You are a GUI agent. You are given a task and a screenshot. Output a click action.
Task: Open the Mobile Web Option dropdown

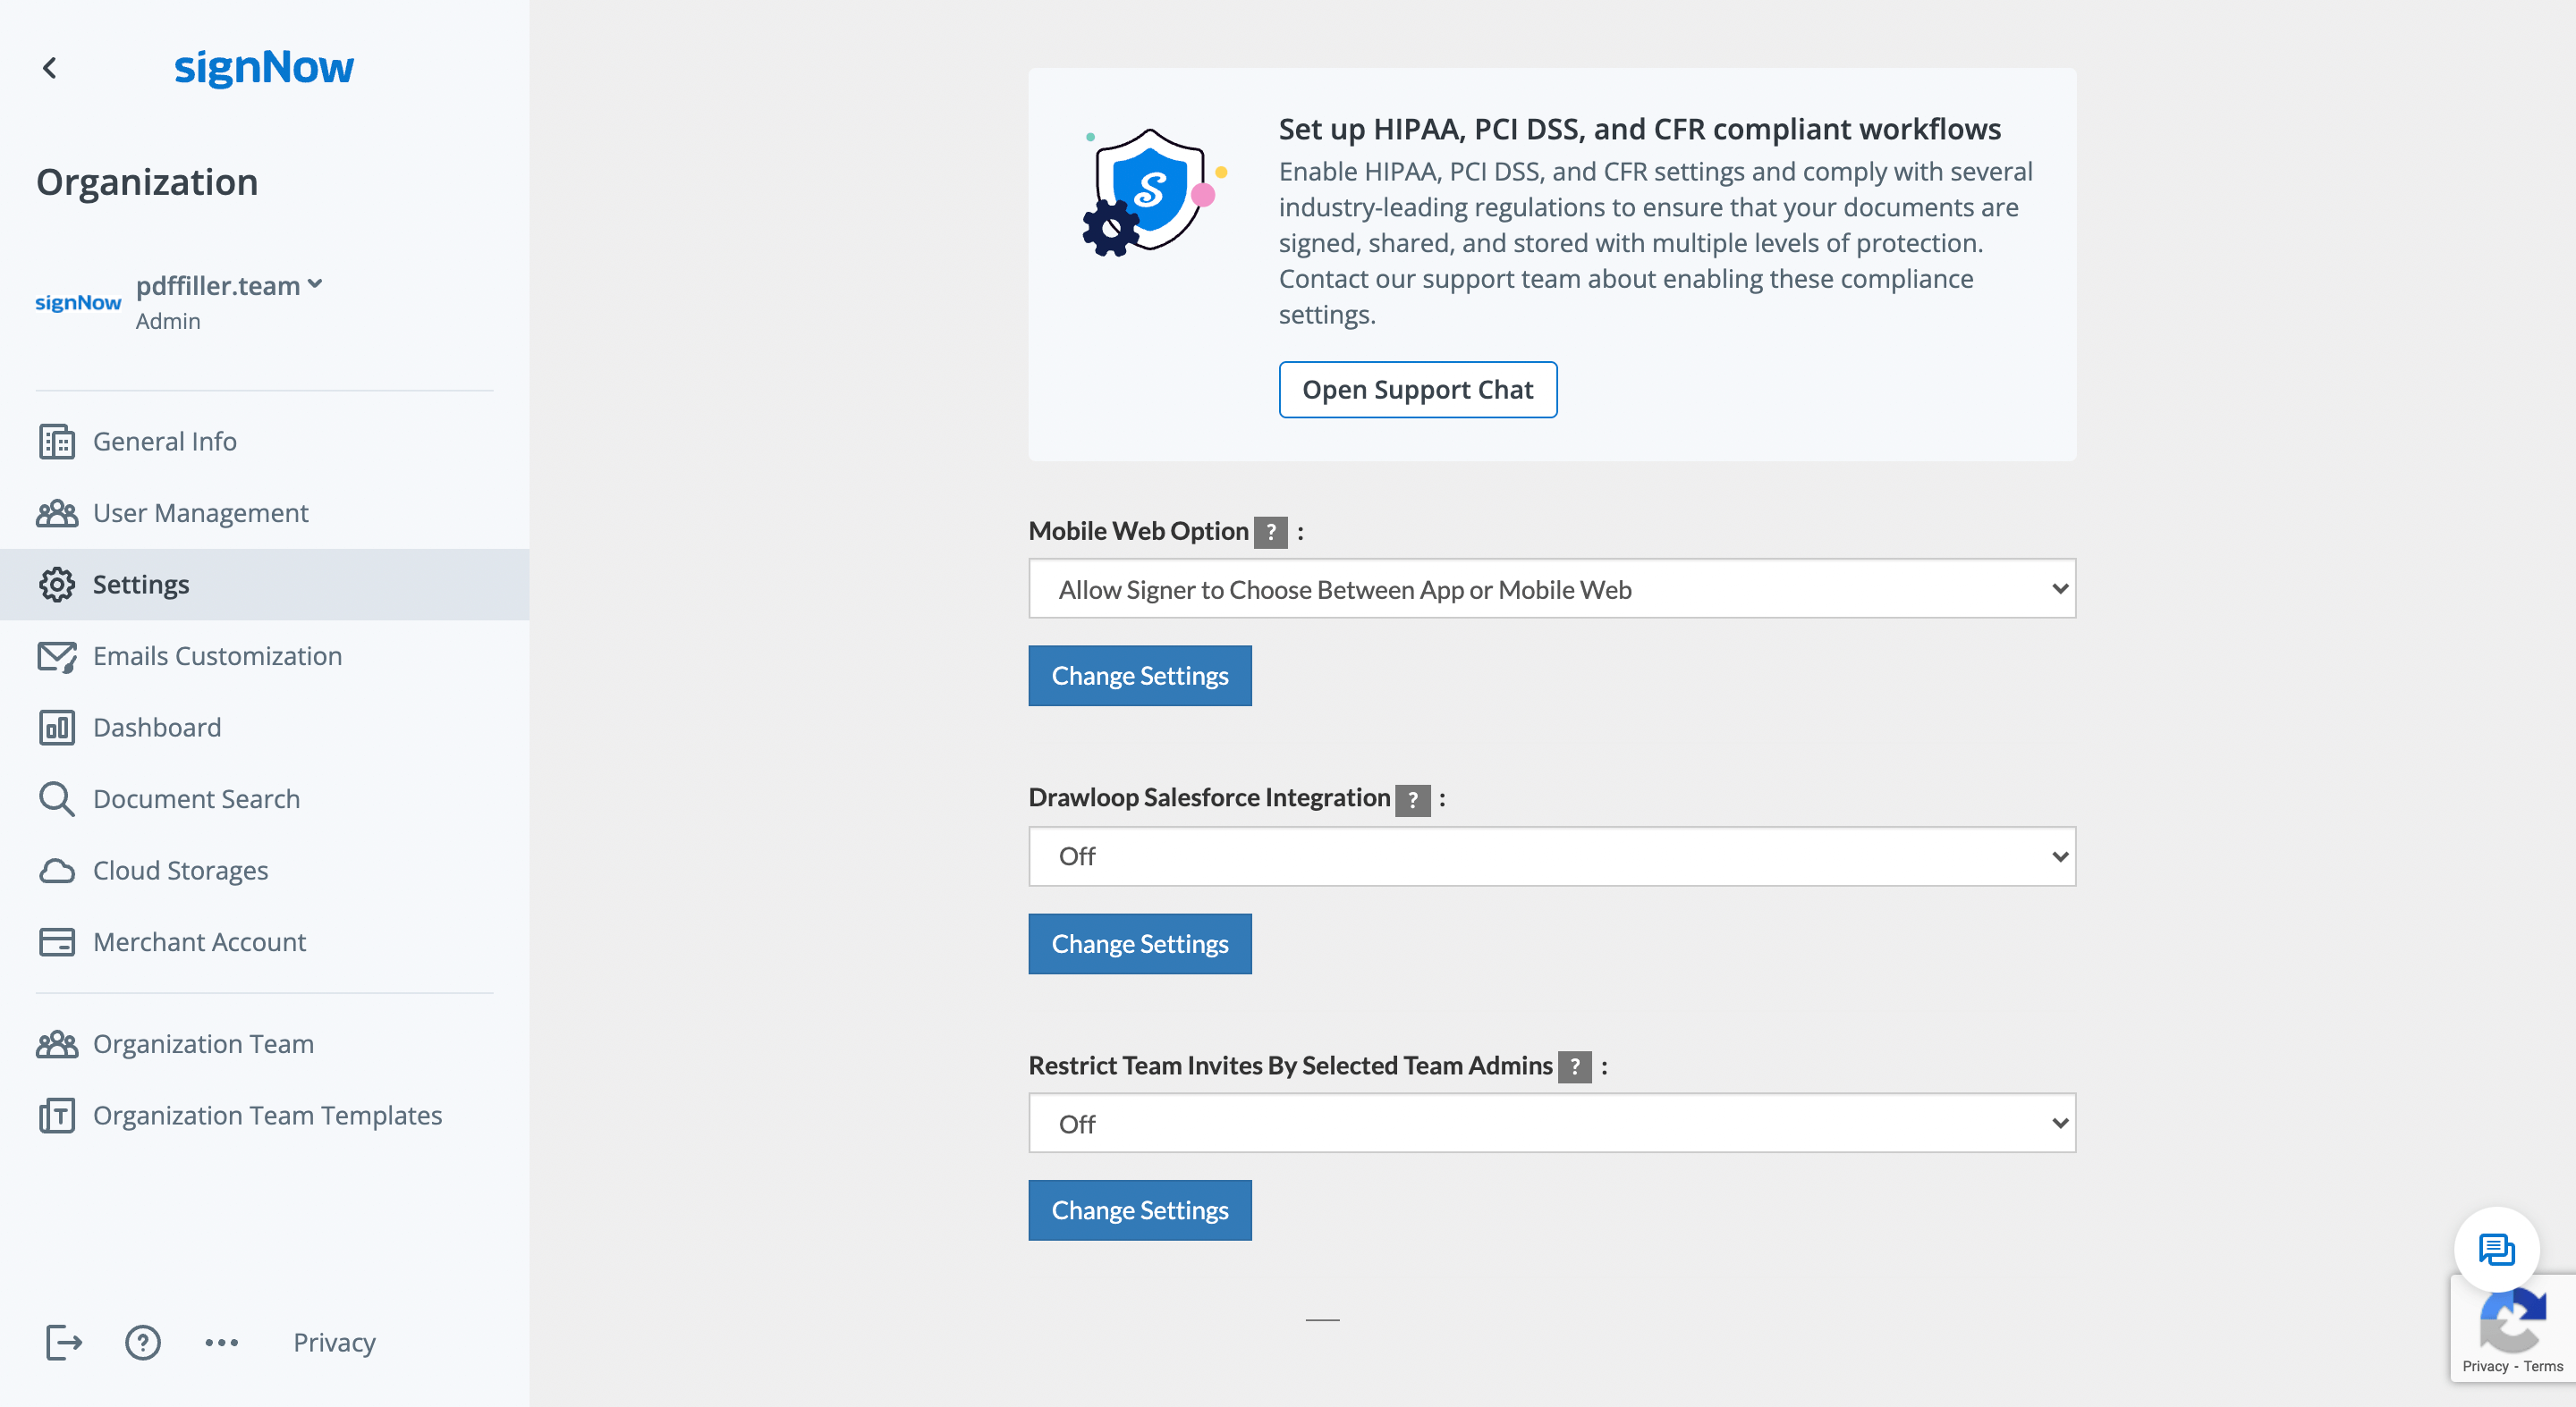[x=1551, y=588]
